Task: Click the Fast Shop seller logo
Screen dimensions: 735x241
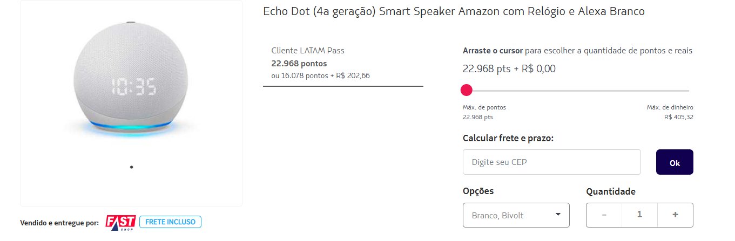Action: [120, 222]
